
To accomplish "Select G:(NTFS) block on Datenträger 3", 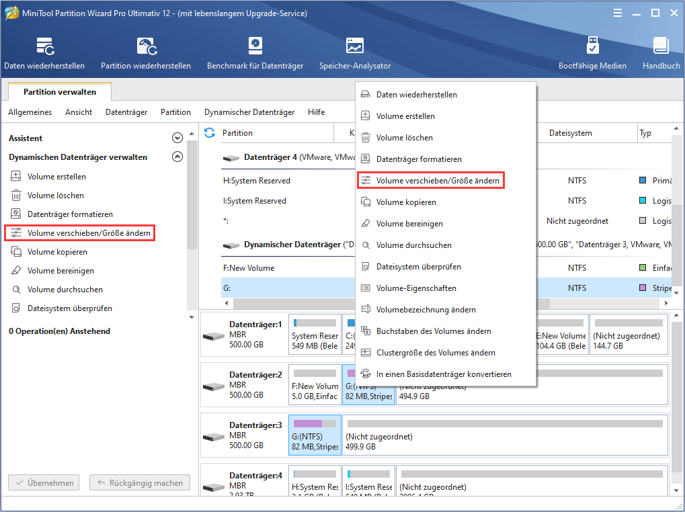I will click(315, 435).
